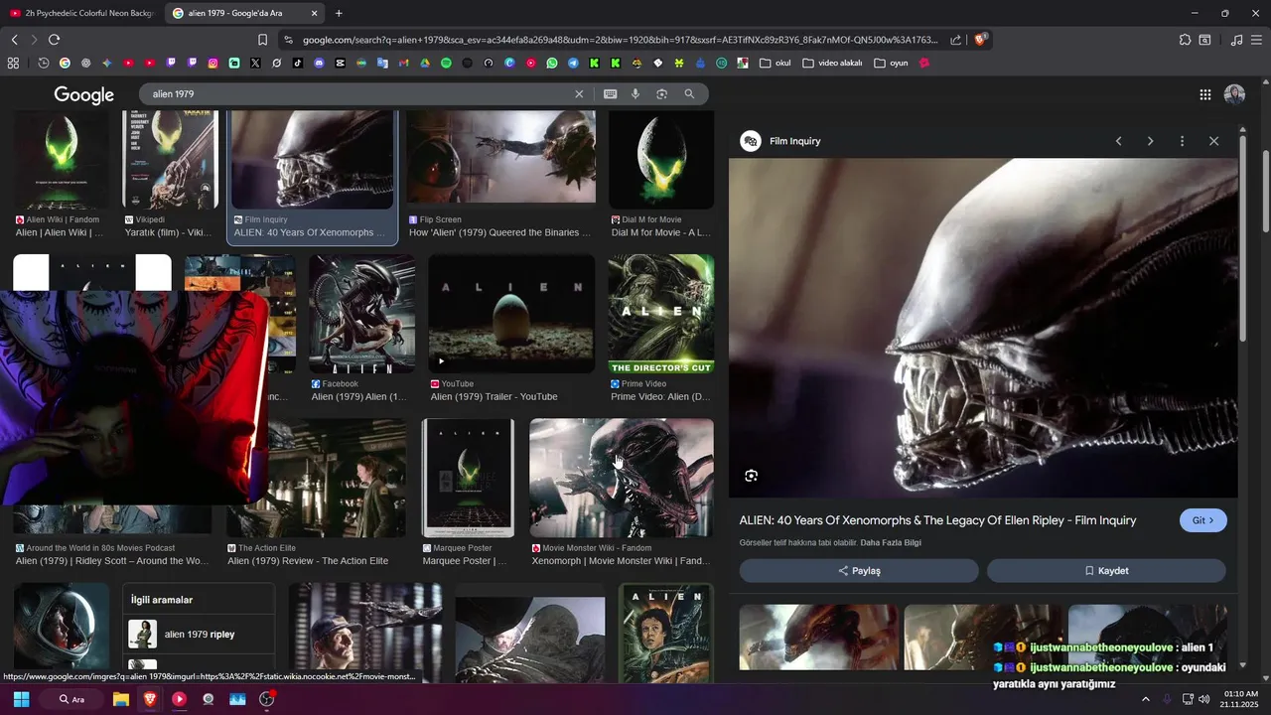1271x715 pixels.
Task: Show the previous image in preview panel
Action: click(1118, 141)
